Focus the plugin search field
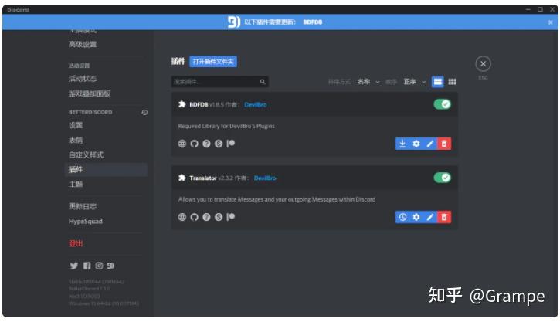The height and width of the screenshot is (322, 560). (219, 82)
